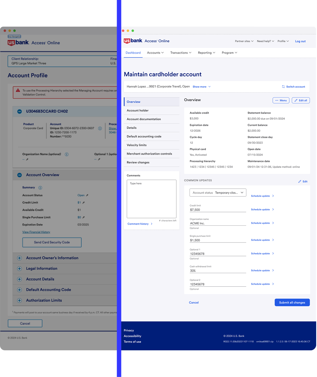Open Default accounting code in side navigation
The width and height of the screenshot is (317, 377).
[152, 136]
